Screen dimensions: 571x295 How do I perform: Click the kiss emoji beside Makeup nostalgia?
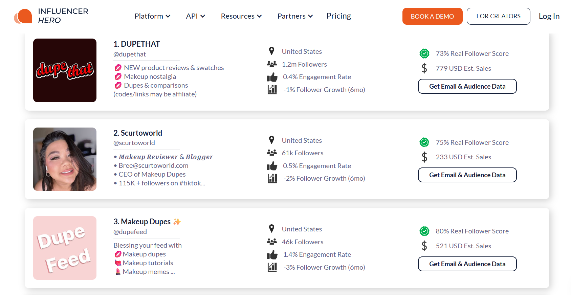click(x=118, y=76)
